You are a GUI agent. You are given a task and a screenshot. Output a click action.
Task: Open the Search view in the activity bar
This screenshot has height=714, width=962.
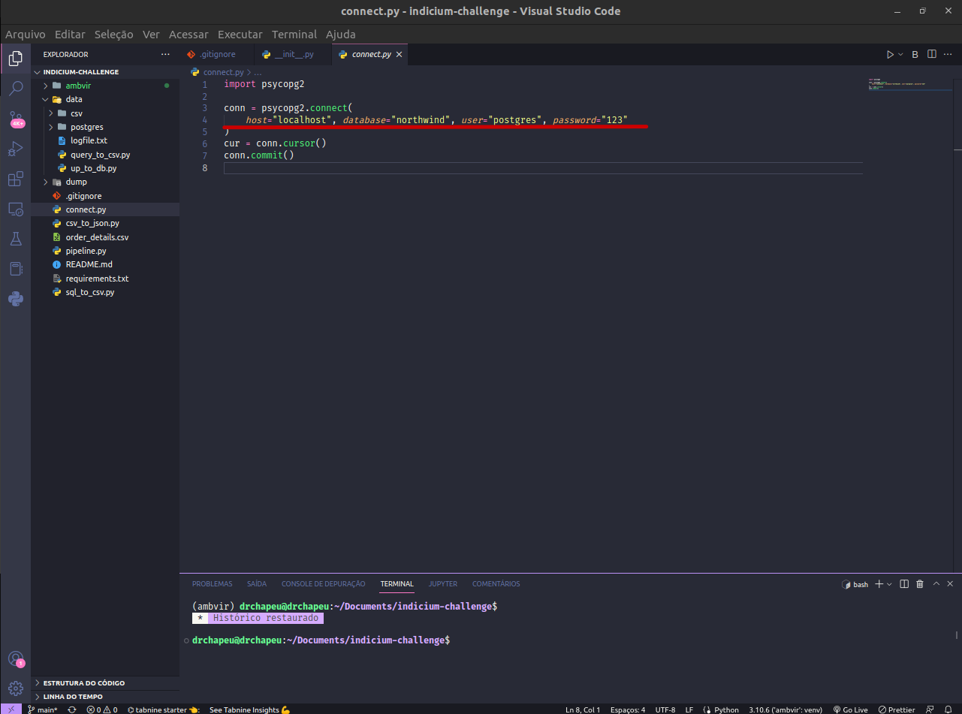tap(16, 88)
